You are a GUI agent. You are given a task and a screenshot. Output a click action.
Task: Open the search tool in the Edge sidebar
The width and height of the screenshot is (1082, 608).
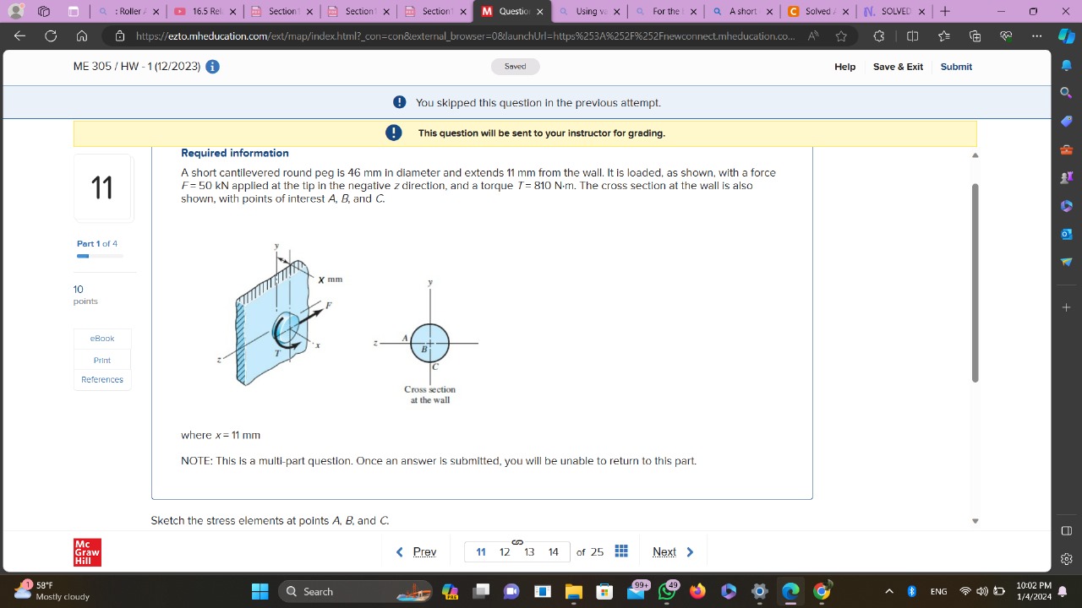[1066, 93]
